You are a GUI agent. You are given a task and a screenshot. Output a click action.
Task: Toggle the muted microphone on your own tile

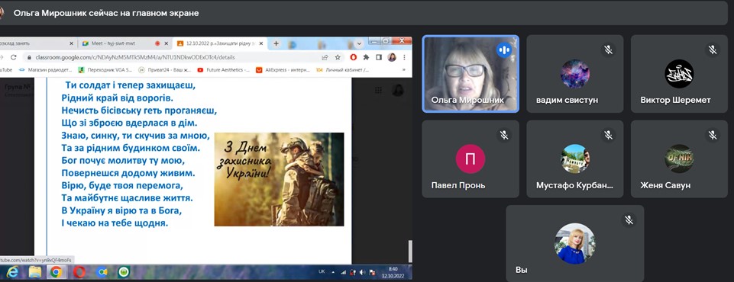point(629,220)
